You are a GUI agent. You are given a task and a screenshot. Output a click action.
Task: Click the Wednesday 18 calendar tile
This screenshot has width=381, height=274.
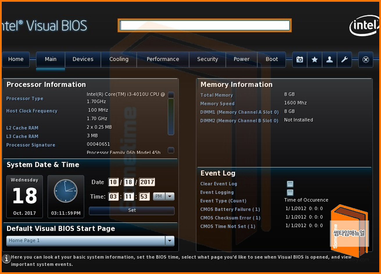(24, 197)
